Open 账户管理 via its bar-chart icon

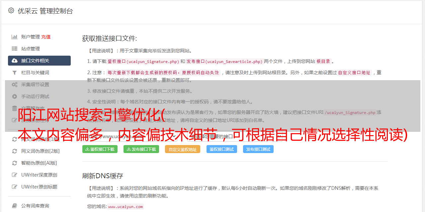click(x=15, y=37)
